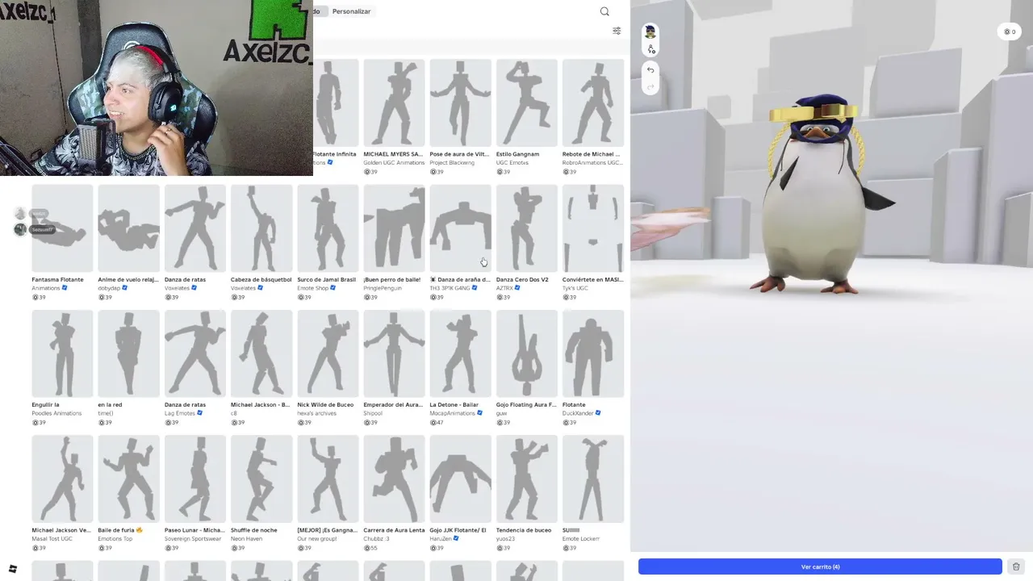
Task: Empty the cart with trash icon
Action: [x=1016, y=566]
